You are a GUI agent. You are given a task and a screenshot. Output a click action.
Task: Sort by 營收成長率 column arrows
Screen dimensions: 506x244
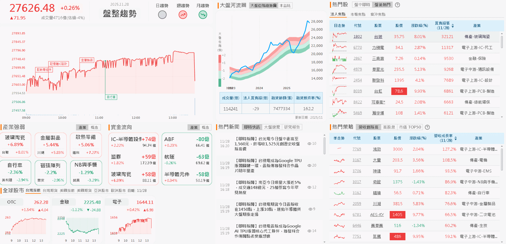[x=455, y=138]
